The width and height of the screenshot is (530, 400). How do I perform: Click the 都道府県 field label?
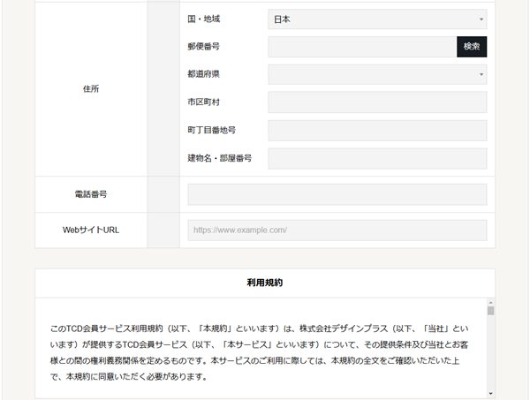[x=203, y=75]
